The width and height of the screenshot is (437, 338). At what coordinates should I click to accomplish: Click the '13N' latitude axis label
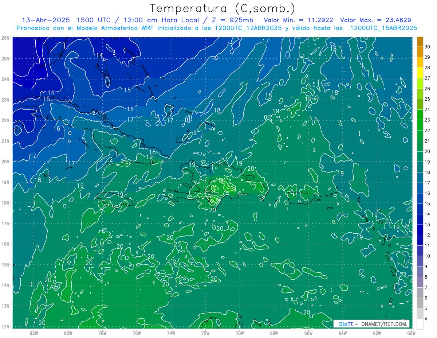[x=5, y=306]
